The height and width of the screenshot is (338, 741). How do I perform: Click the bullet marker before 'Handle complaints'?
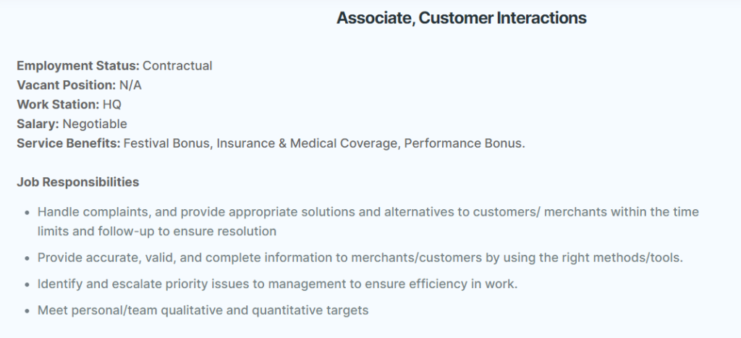(x=27, y=213)
